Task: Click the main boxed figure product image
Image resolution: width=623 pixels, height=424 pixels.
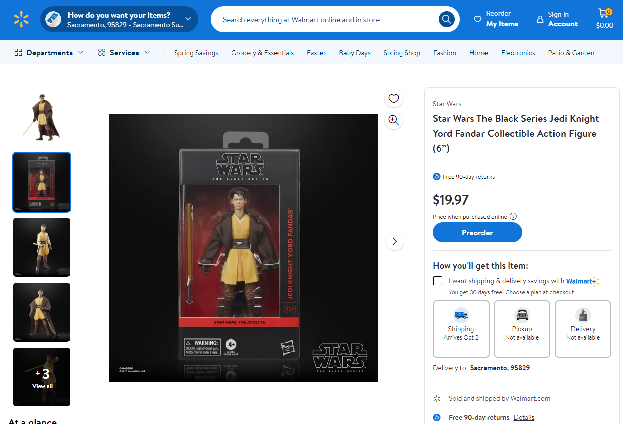Action: (243, 248)
